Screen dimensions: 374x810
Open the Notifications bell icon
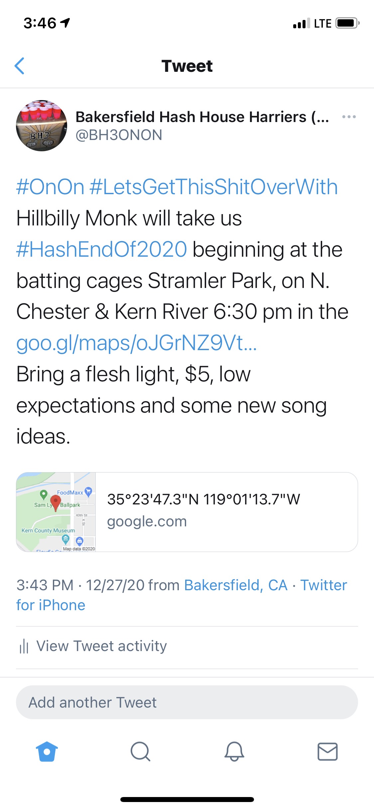coord(234,751)
